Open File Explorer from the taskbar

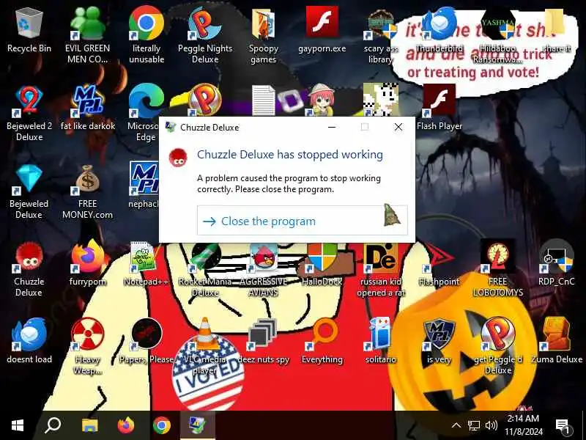coord(89,425)
